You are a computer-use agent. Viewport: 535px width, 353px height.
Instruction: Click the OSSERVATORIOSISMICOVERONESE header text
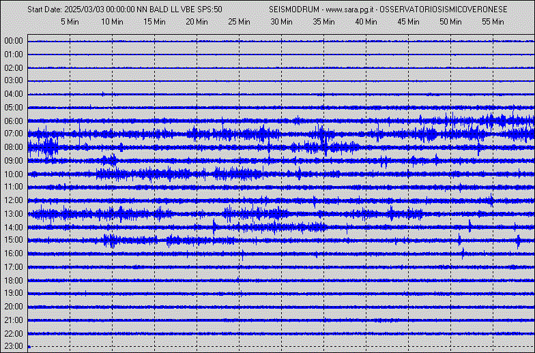444,10
